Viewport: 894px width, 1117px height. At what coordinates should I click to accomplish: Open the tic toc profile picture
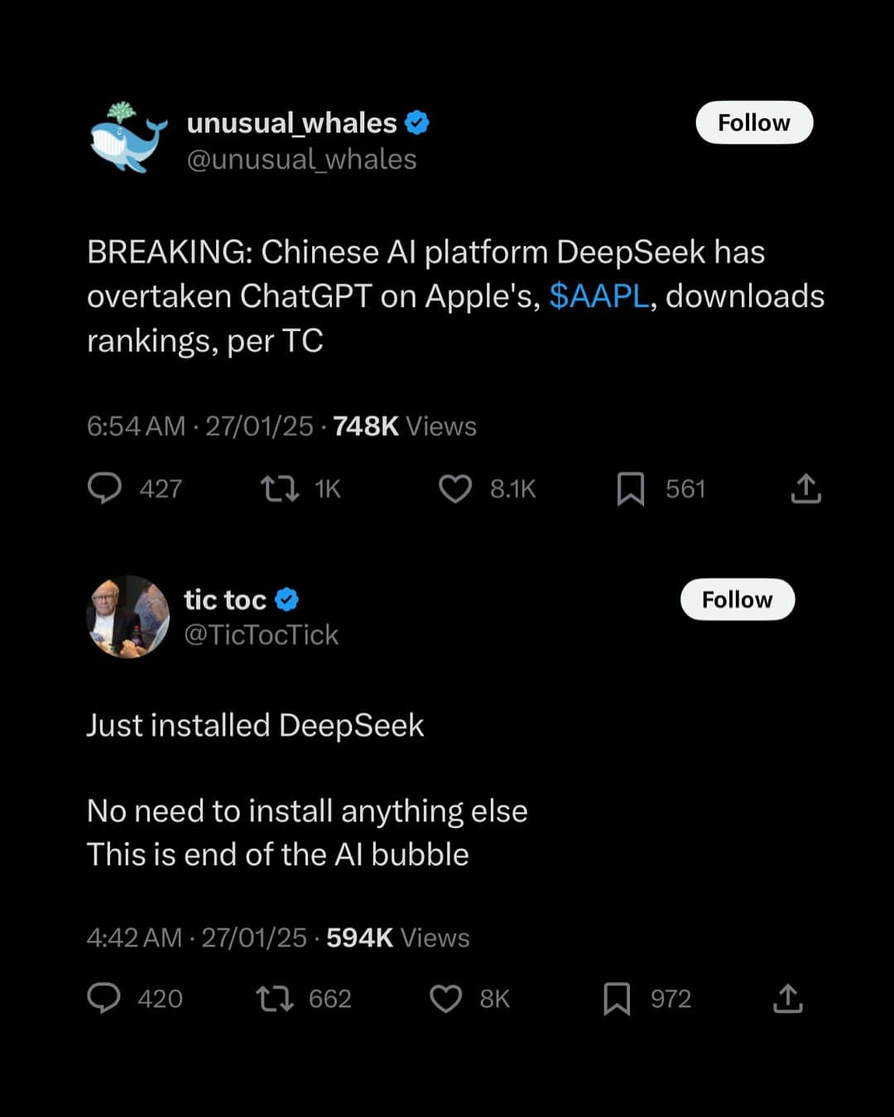(127, 617)
